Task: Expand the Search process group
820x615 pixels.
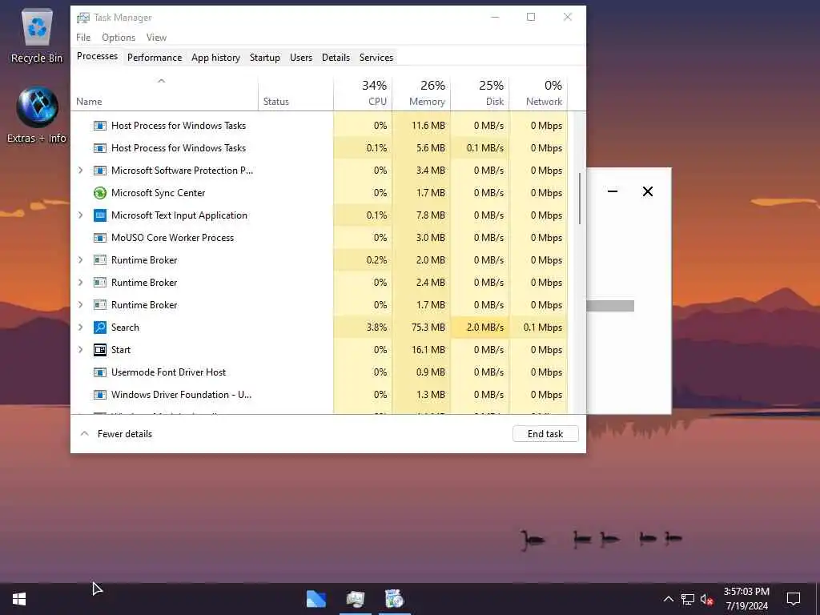Action: pos(81,328)
